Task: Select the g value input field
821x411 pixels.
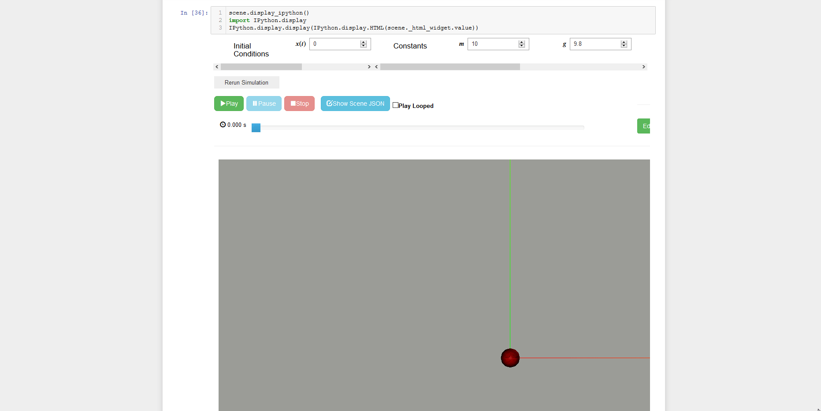Action: [595, 44]
